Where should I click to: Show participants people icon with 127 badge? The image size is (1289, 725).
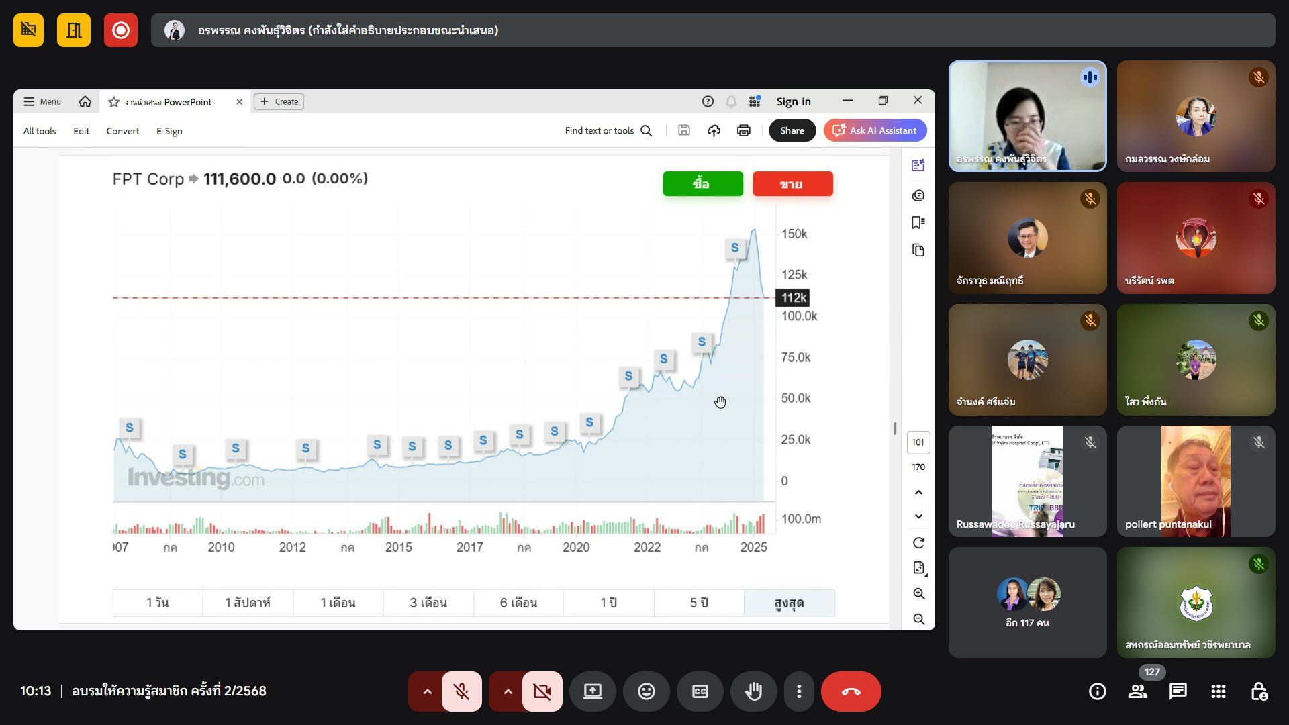coord(1138,691)
